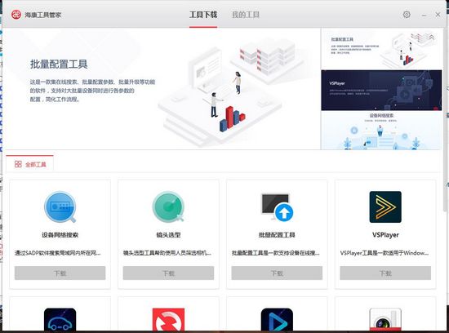Image resolution: width=449 pixels, height=333 pixels.
Task: Open settings via the gear icon
Action: [407, 15]
